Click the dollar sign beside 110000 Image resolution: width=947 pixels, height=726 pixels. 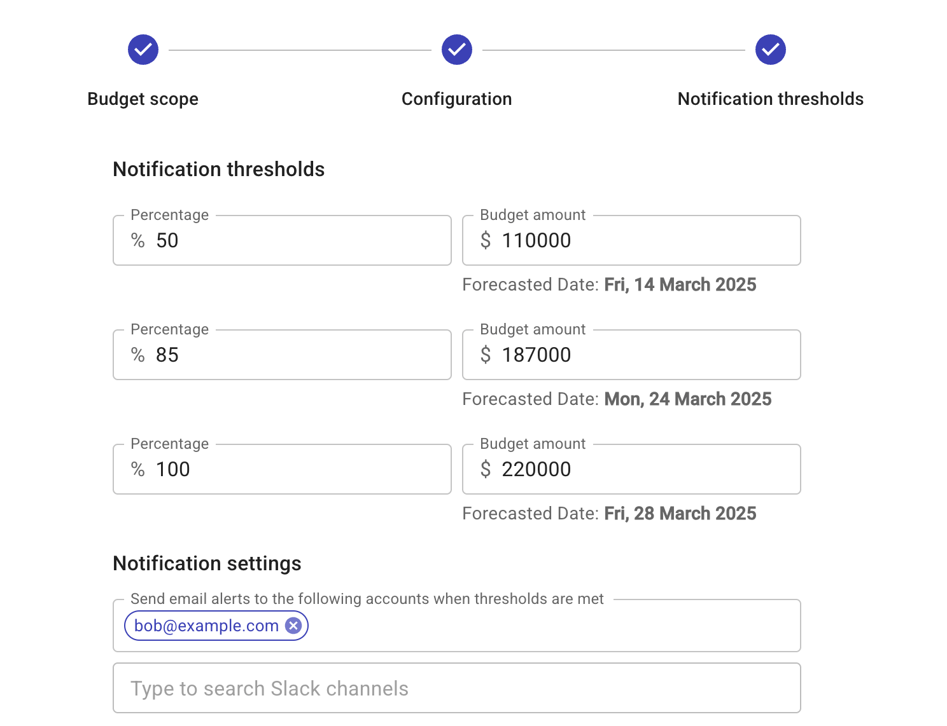486,240
